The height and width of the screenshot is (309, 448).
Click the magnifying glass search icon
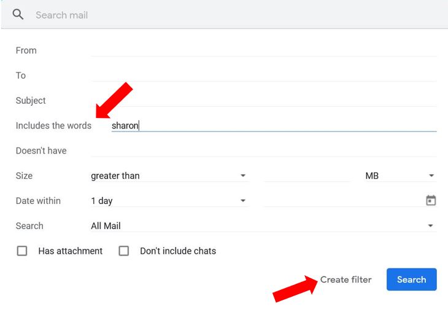(18, 14)
